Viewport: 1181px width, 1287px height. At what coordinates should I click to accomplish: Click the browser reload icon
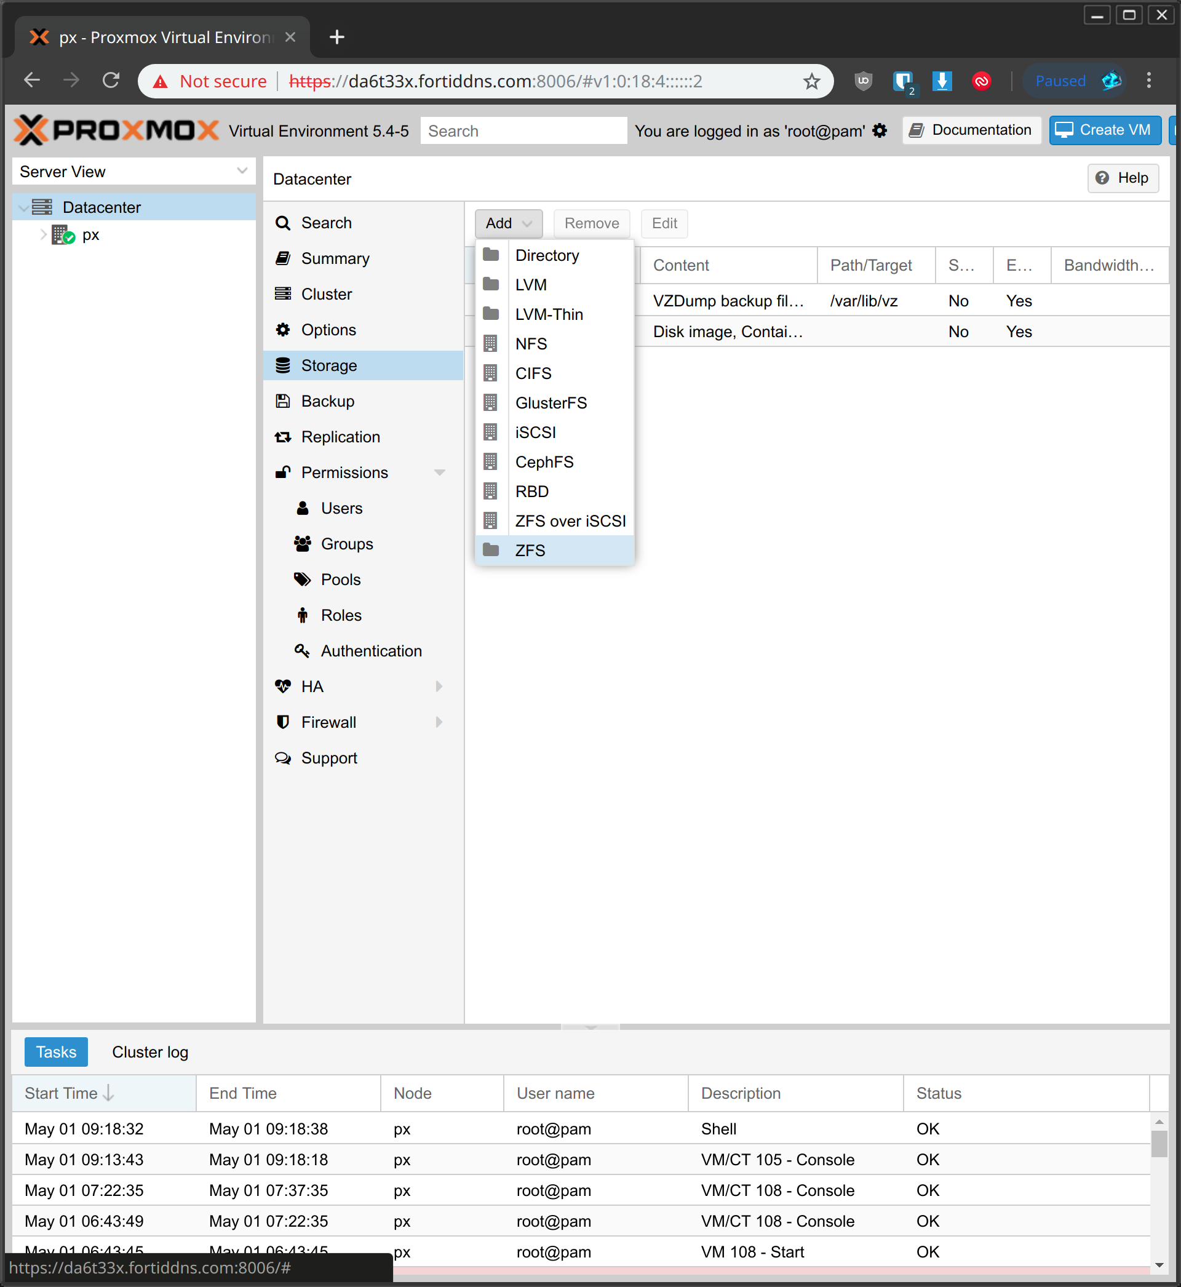(111, 81)
